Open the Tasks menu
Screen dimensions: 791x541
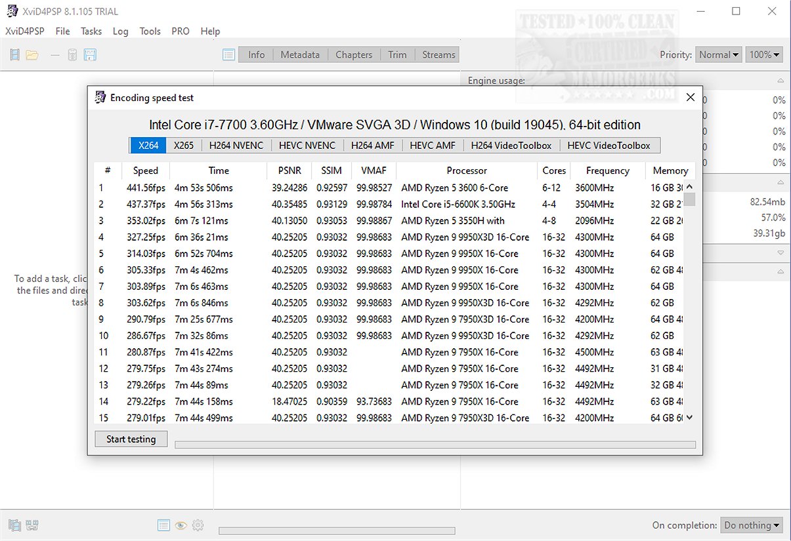tap(91, 31)
